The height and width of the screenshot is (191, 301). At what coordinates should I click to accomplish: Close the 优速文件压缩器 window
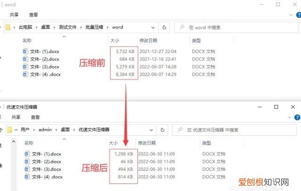pyautogui.click(x=293, y=107)
